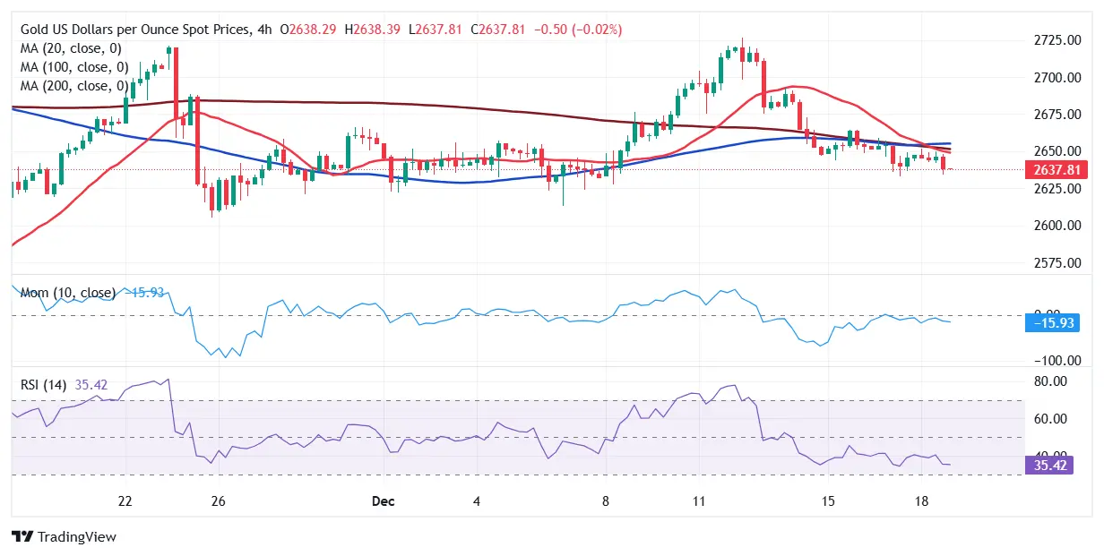This screenshot has width=1104, height=556.
Task: Click the TradingView logo
Action: [x=64, y=536]
